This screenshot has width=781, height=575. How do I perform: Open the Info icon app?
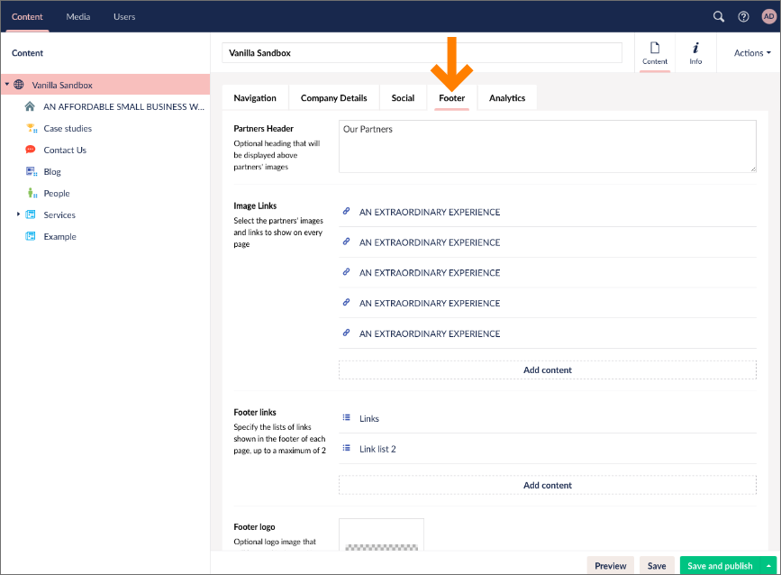click(695, 53)
